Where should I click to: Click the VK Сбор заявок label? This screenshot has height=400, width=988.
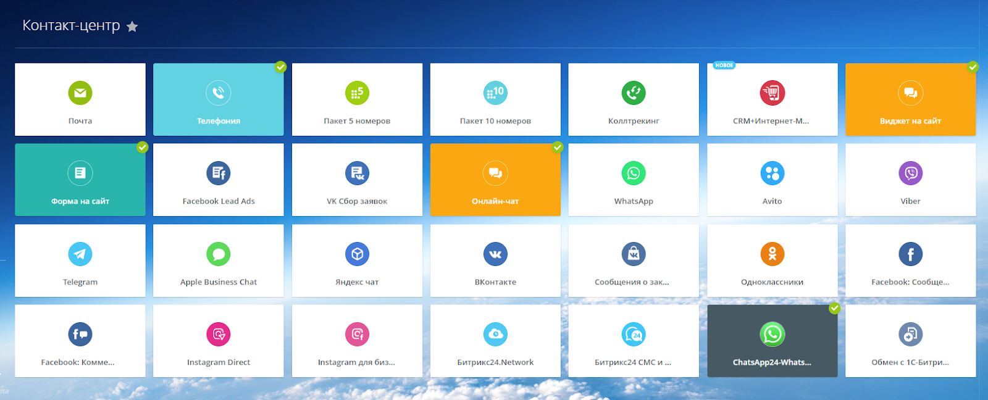coord(357,201)
